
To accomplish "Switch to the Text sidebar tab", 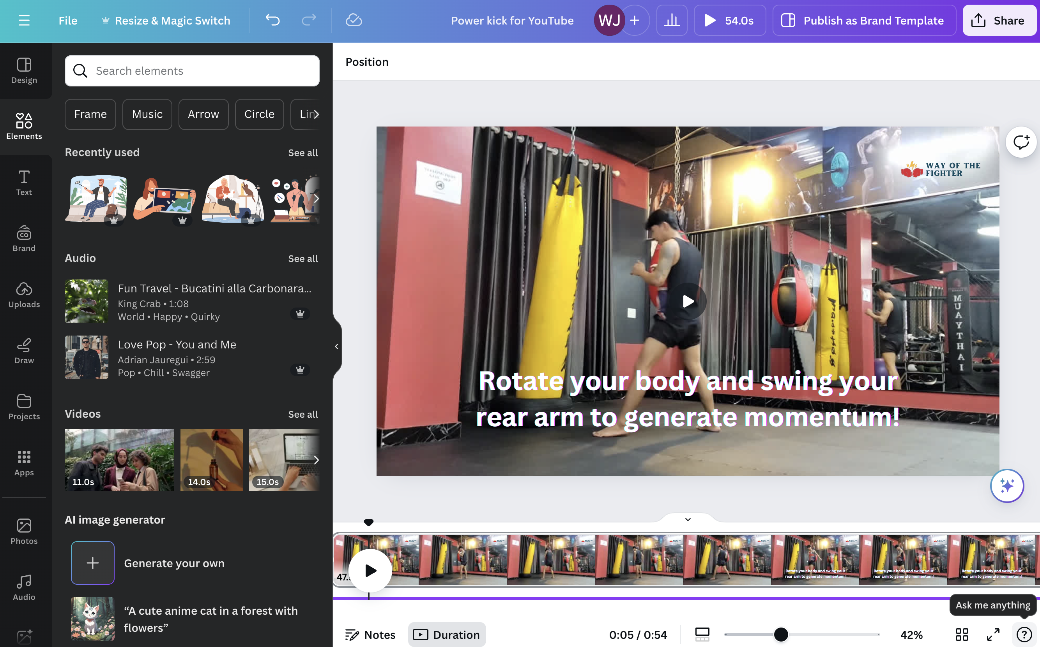I will 24,183.
